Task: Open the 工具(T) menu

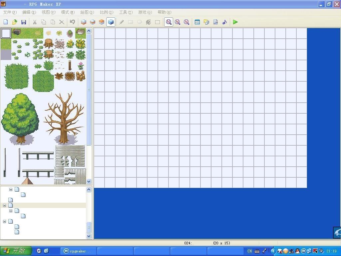Action: pyautogui.click(x=126, y=12)
